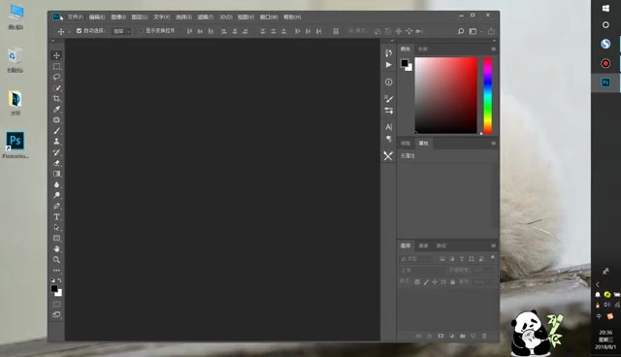Screen dimensions: 621x357
Task: Open the Auto-Select layer/group dropdown
Action: pyautogui.click(x=121, y=31)
